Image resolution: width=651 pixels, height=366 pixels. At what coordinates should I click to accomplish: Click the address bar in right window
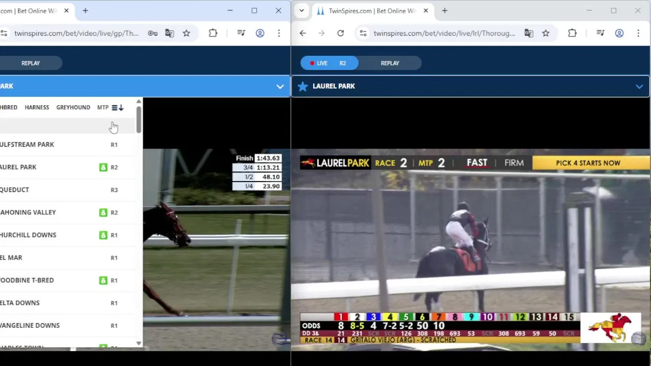click(444, 33)
